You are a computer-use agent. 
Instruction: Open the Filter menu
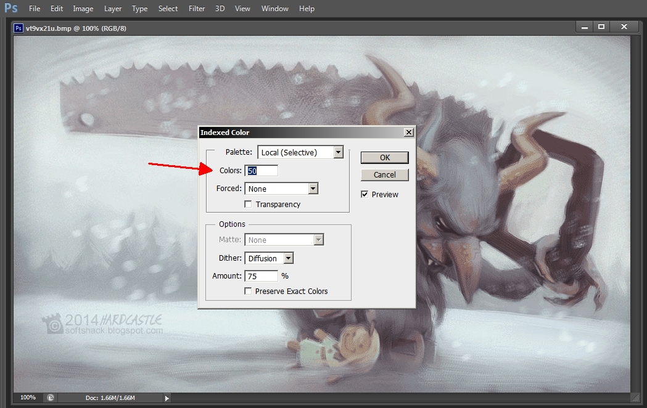coord(197,8)
